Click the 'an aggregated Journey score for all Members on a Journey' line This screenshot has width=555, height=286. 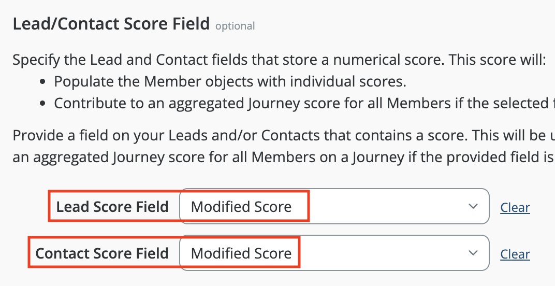[x=280, y=158]
